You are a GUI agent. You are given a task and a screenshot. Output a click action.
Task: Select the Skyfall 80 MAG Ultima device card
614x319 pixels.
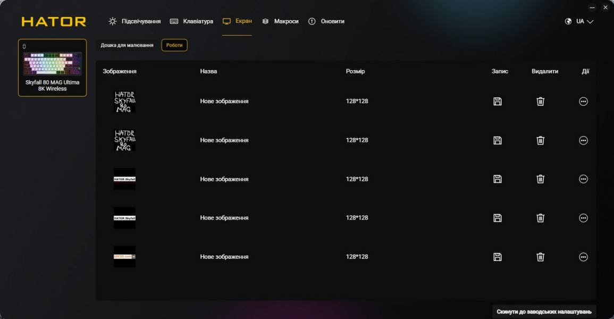[52, 68]
